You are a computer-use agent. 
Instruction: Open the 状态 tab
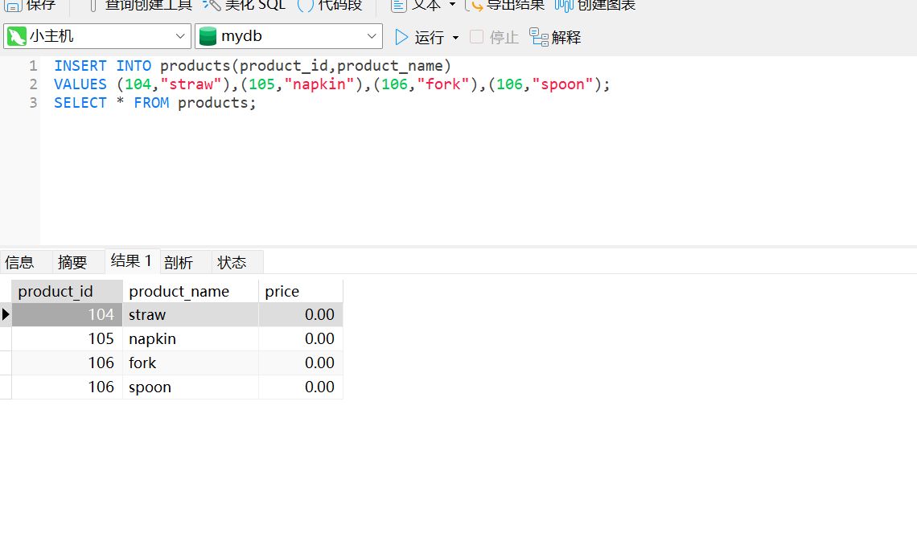click(x=232, y=262)
